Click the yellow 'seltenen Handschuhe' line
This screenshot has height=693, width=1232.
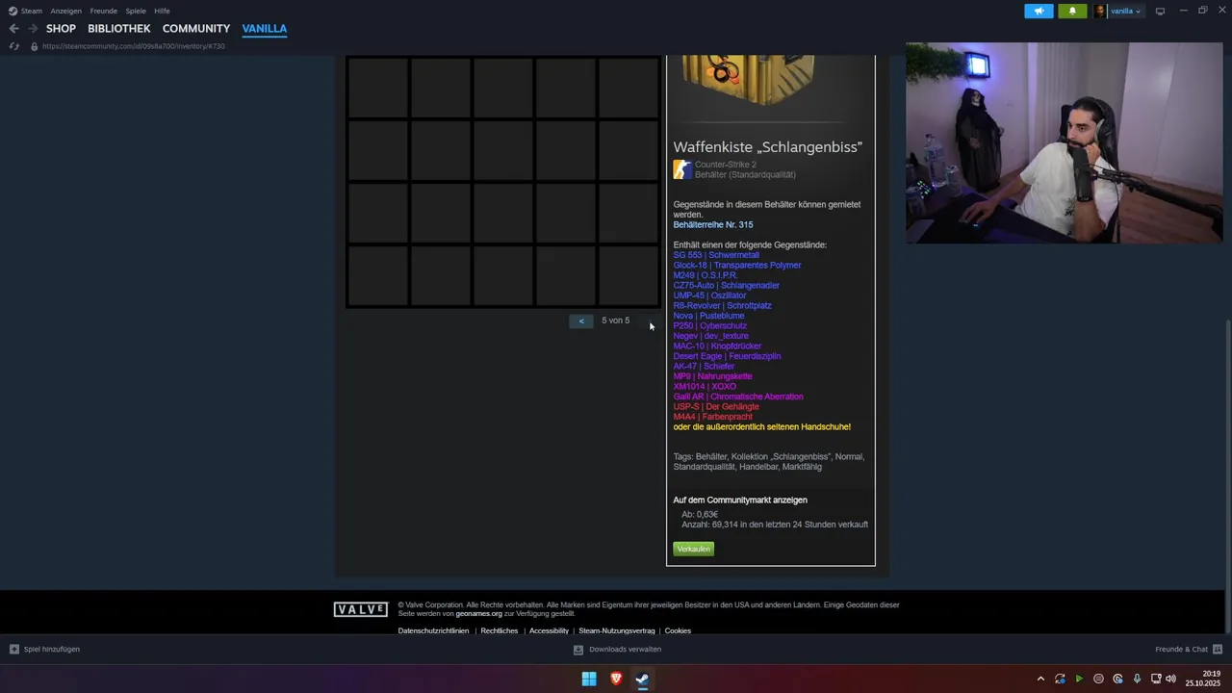click(762, 427)
